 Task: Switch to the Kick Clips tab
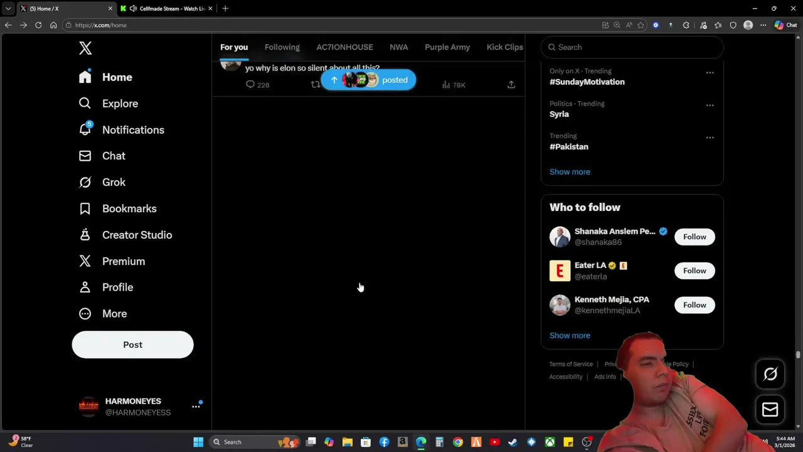point(505,47)
